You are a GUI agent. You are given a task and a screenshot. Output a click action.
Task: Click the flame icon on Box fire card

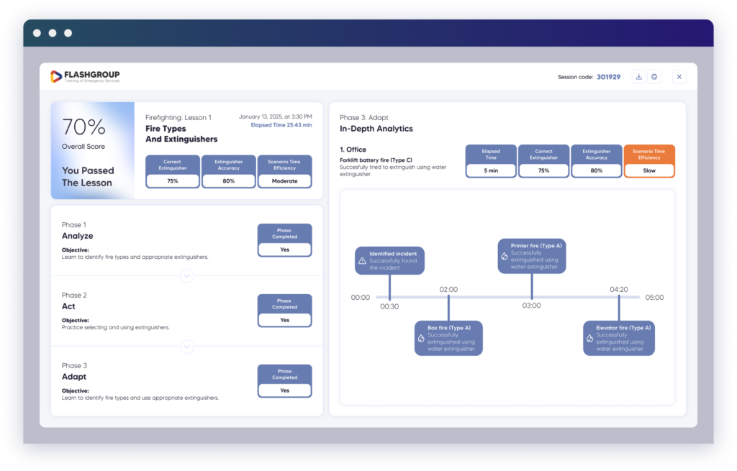pos(421,338)
